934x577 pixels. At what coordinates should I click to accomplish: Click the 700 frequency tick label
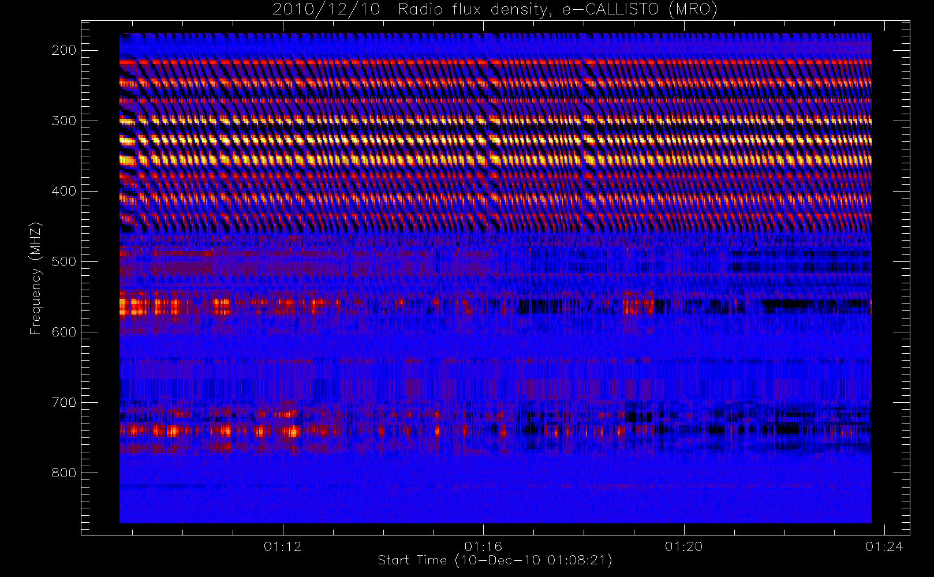click(x=63, y=402)
